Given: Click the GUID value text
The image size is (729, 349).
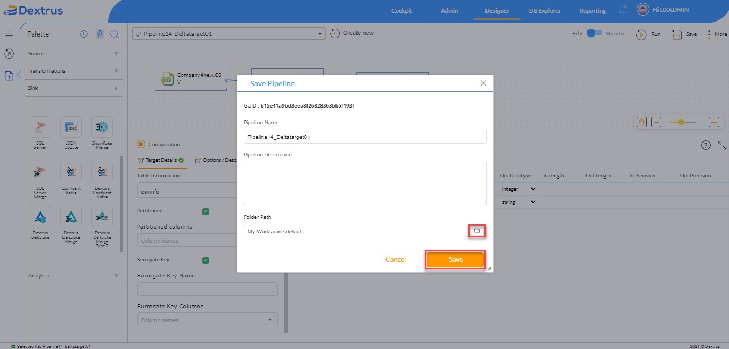Looking at the screenshot, I should (x=307, y=106).
